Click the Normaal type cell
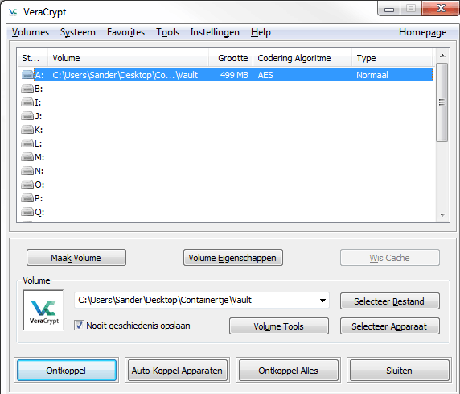 (x=372, y=75)
